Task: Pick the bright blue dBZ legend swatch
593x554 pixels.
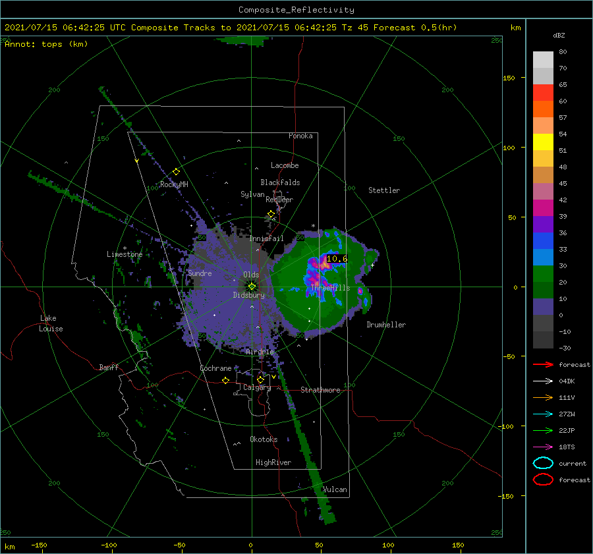Action: click(x=543, y=240)
